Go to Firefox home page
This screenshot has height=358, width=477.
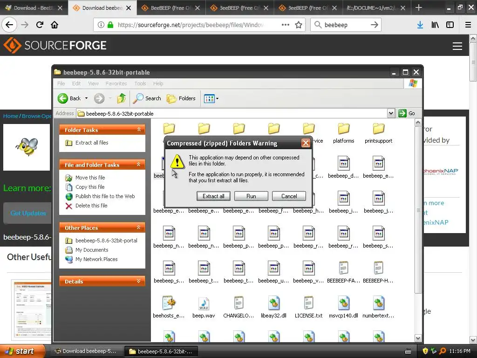click(55, 25)
